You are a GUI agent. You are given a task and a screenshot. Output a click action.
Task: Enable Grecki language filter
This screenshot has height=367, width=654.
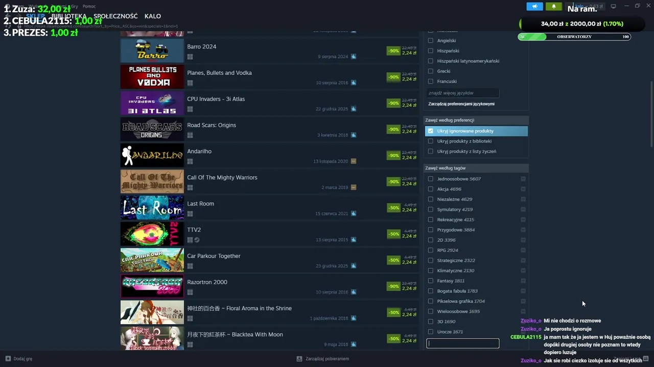point(431,71)
